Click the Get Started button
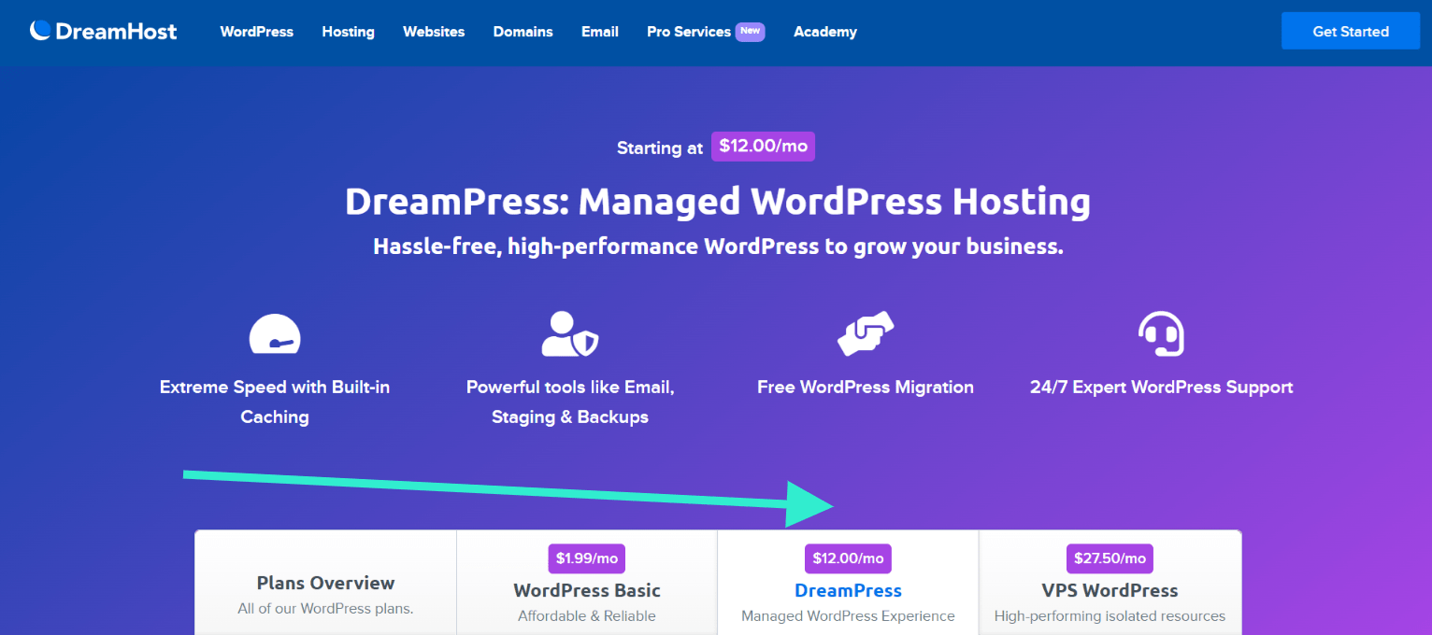 pyautogui.click(x=1351, y=31)
